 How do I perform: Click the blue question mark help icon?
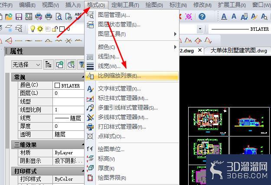coord(202,16)
